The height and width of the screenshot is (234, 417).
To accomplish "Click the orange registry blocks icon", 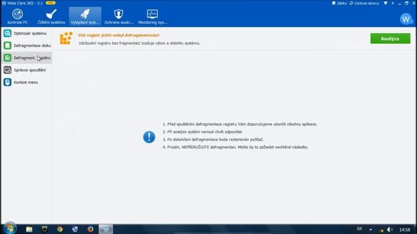I will pyautogui.click(x=66, y=38).
